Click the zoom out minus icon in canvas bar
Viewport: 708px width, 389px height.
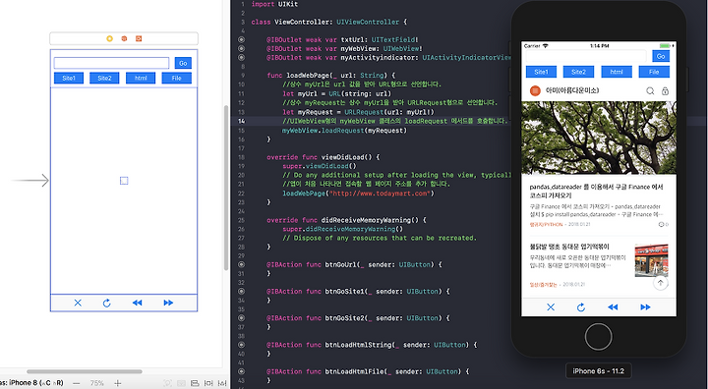pyautogui.click(x=77, y=383)
